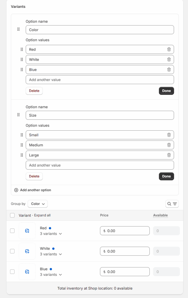Open the Group by Color dropdown
The width and height of the screenshot is (188, 298).
click(x=38, y=204)
